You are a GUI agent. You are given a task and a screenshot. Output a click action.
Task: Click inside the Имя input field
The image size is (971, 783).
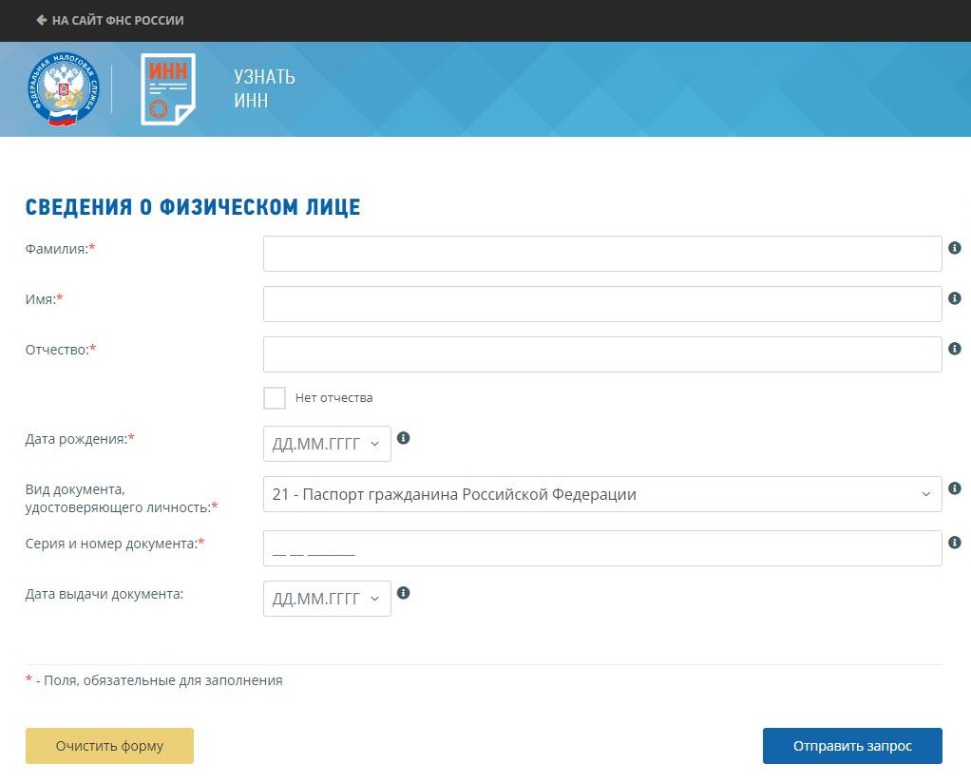601,303
